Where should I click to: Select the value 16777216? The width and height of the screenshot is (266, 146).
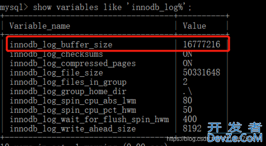point(202,45)
